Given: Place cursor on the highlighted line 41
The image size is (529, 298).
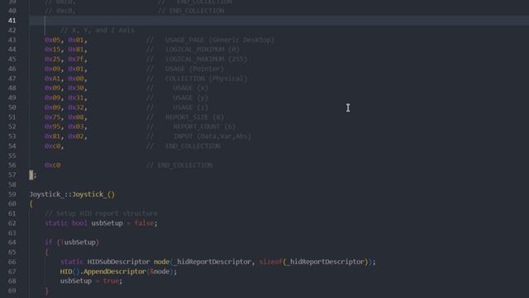Looking at the screenshot, I should click(279, 21).
